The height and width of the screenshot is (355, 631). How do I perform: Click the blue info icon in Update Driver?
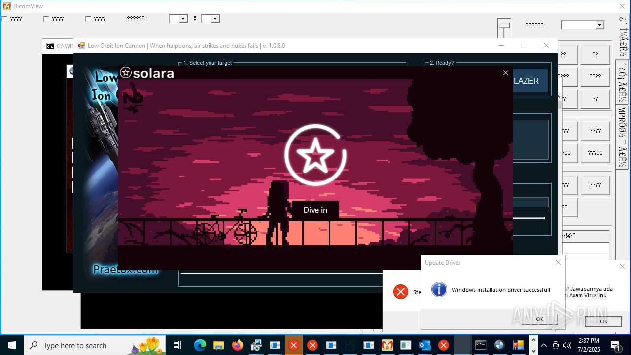pos(439,289)
